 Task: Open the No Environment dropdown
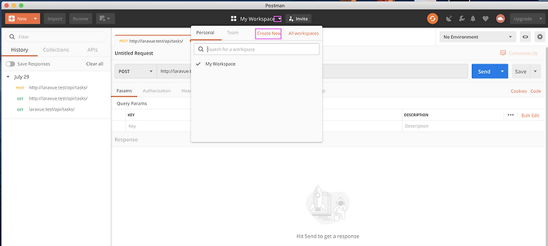click(x=477, y=37)
